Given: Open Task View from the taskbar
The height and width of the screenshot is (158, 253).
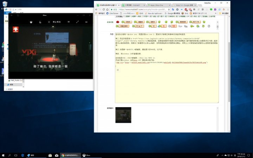Looking at the screenshot, I should coord(16,155).
